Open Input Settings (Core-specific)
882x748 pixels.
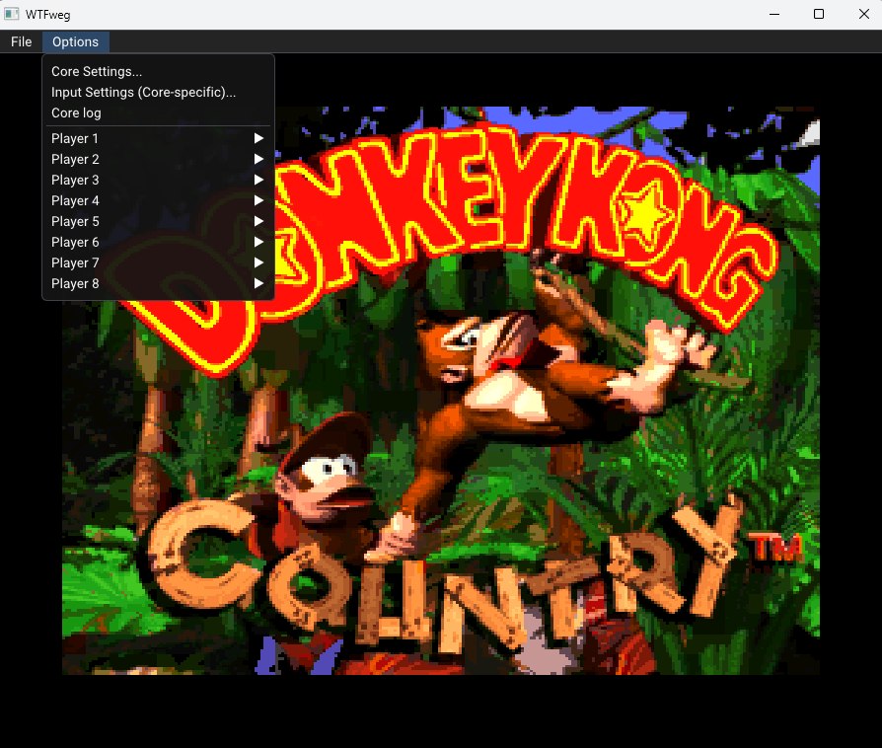pyautogui.click(x=143, y=92)
